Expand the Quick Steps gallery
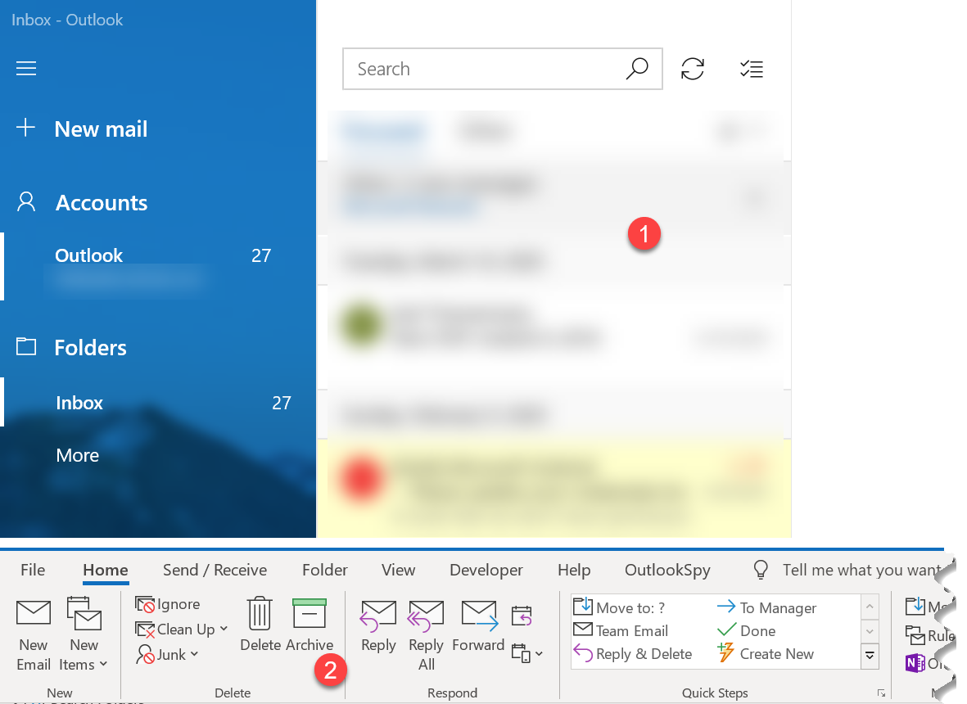 pyautogui.click(x=870, y=656)
